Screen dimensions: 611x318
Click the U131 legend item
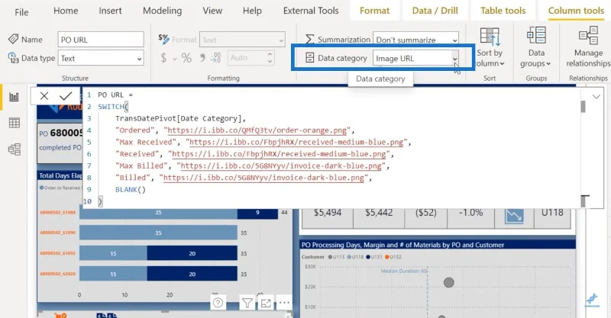[x=373, y=257]
